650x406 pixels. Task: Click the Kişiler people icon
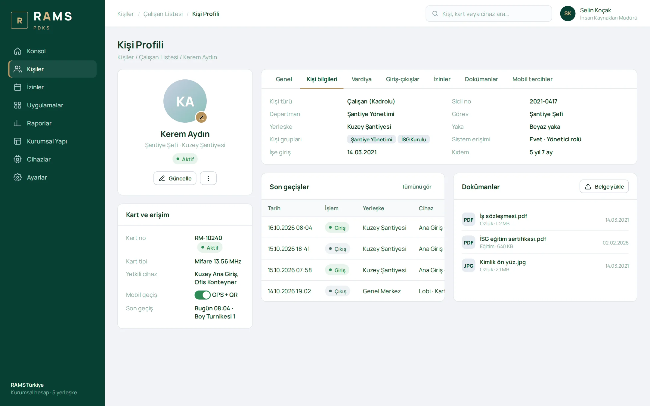(x=17, y=69)
